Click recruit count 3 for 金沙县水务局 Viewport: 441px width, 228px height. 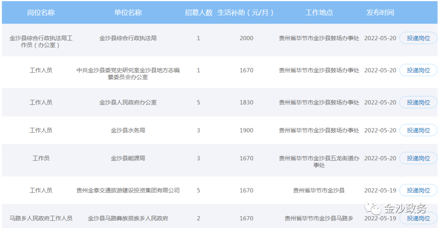[198, 130]
